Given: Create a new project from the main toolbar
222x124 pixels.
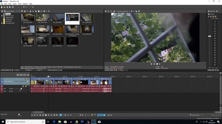Looking at the screenshot, I should (x=1, y=7).
